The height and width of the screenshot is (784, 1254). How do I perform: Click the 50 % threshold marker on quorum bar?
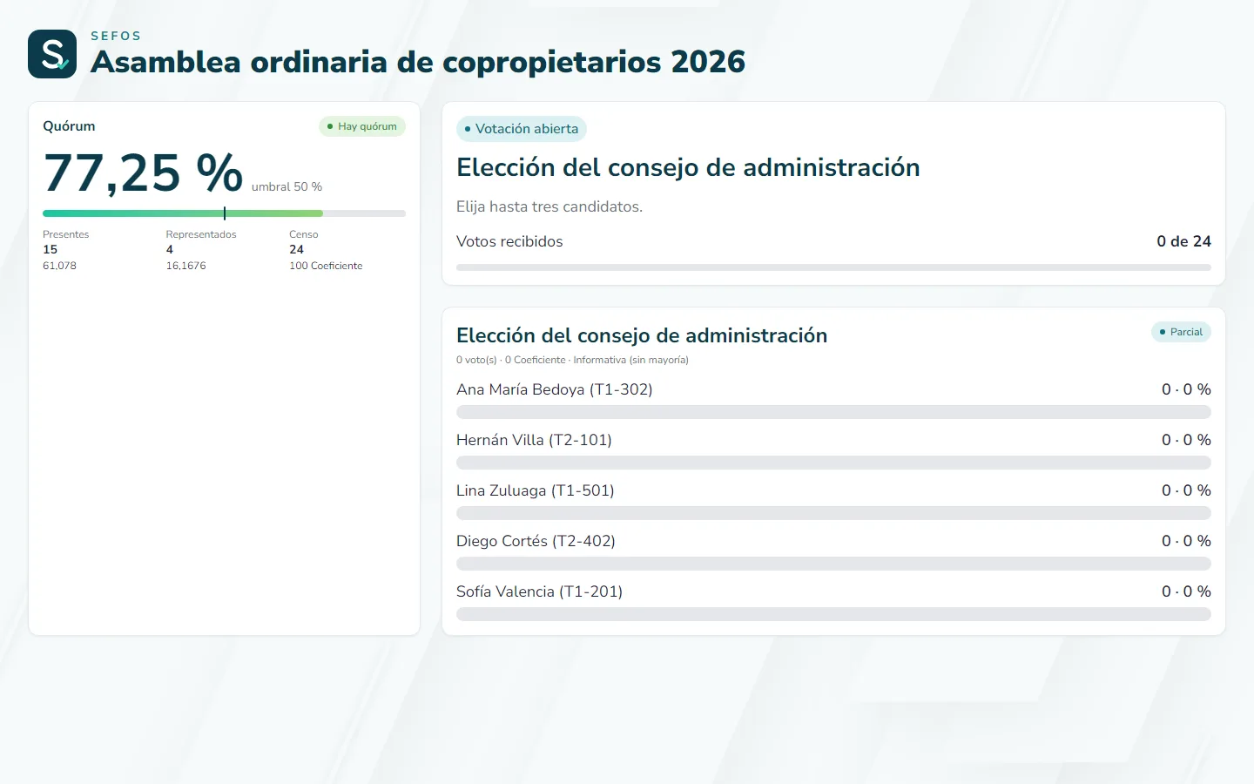(225, 213)
